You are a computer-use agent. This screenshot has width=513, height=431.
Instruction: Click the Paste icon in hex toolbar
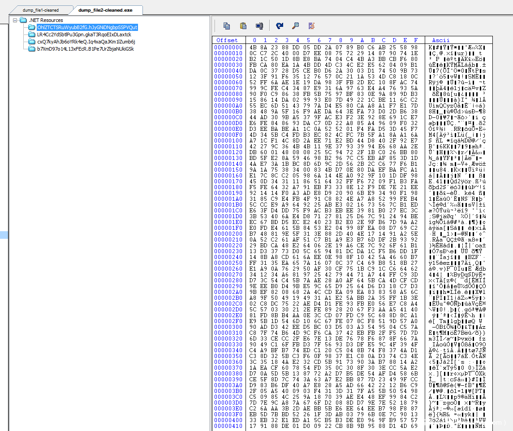click(x=243, y=26)
